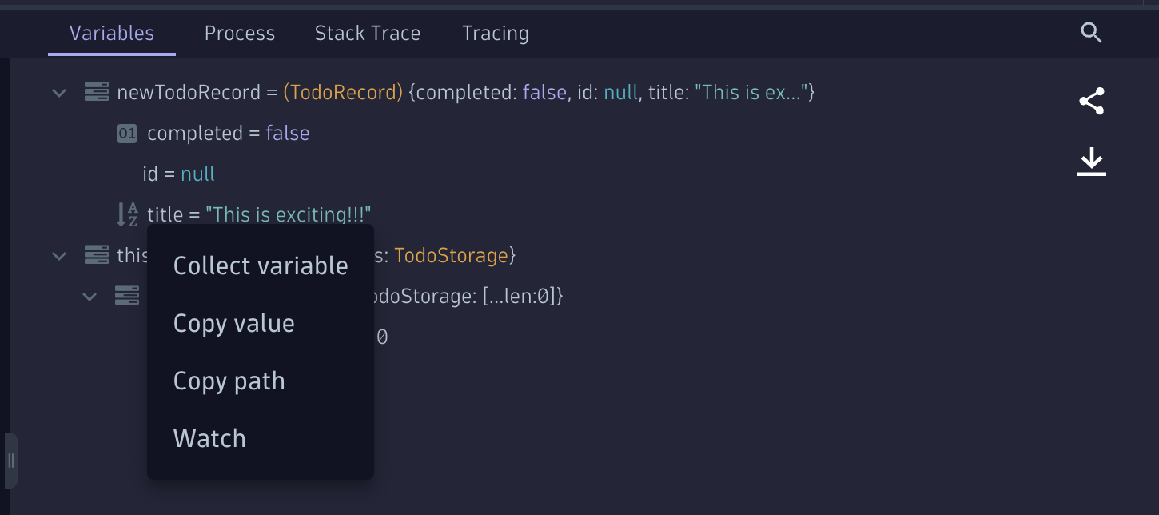
Task: Select Copy path in context menu
Action: click(229, 381)
